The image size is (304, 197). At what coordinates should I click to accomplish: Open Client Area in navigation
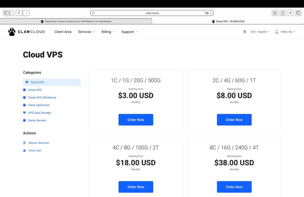point(63,32)
